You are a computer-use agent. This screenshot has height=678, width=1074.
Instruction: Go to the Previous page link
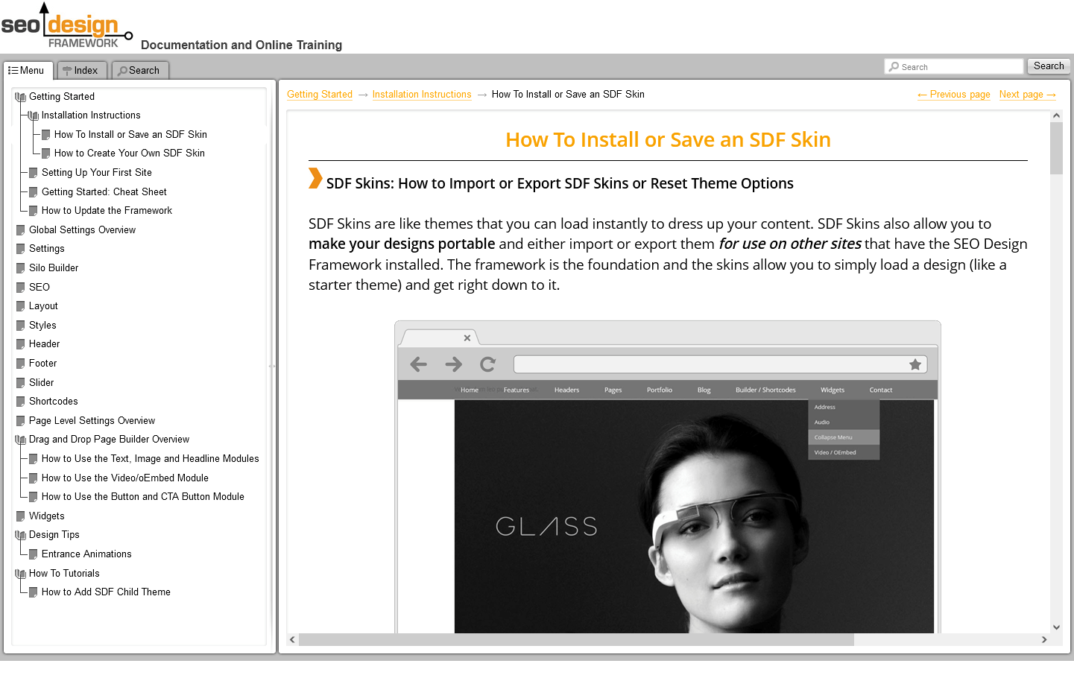954,95
